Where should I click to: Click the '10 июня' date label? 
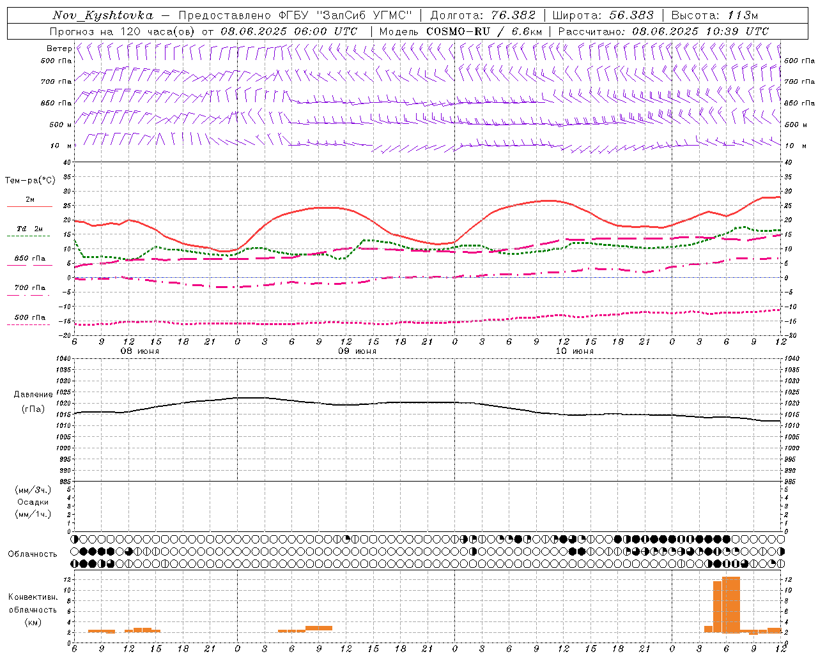(575, 351)
